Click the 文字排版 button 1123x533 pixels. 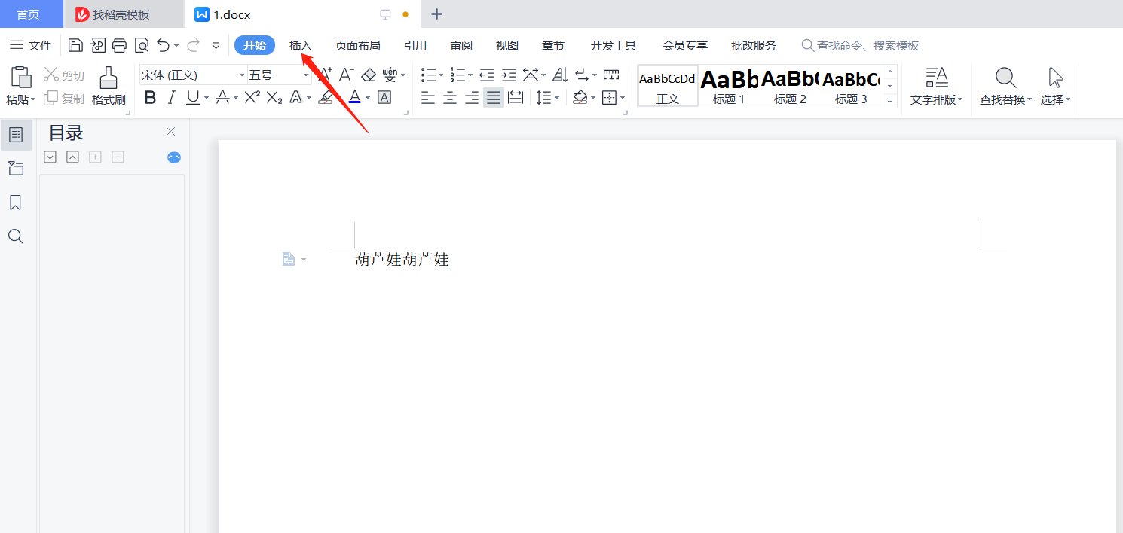click(936, 85)
